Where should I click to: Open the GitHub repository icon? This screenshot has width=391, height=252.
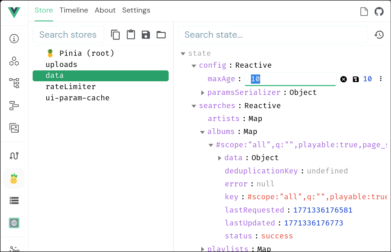(x=379, y=12)
